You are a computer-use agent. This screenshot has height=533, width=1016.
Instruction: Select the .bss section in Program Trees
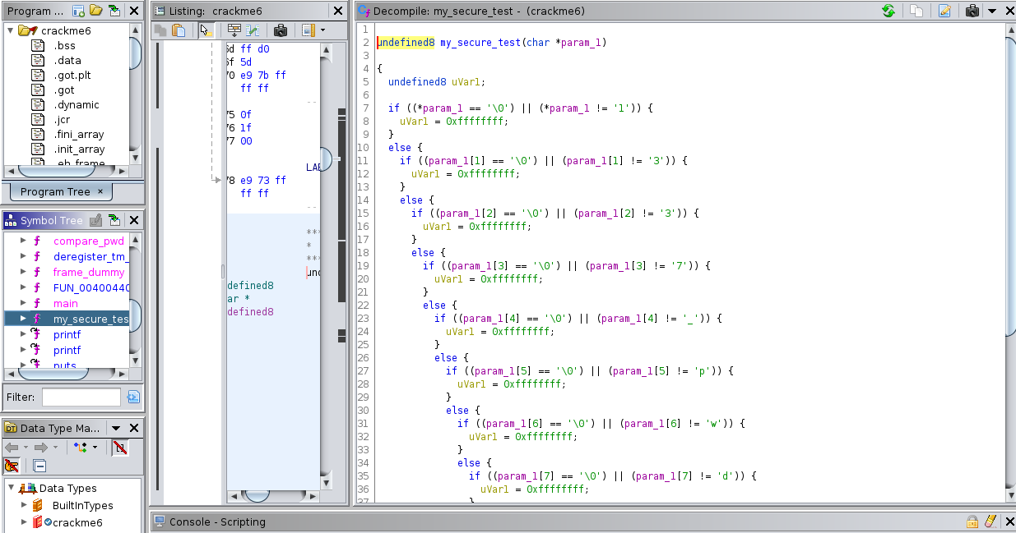[x=65, y=45]
